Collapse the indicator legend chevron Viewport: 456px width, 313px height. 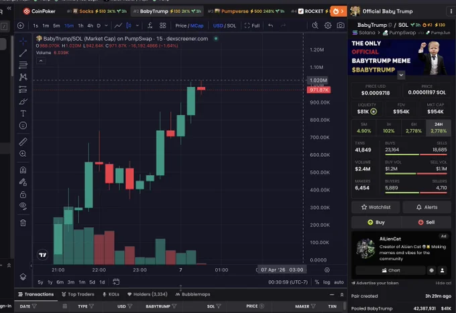41,61
